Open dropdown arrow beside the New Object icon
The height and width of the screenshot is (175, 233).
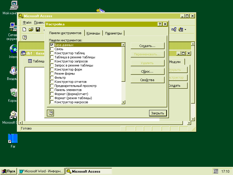185,29
